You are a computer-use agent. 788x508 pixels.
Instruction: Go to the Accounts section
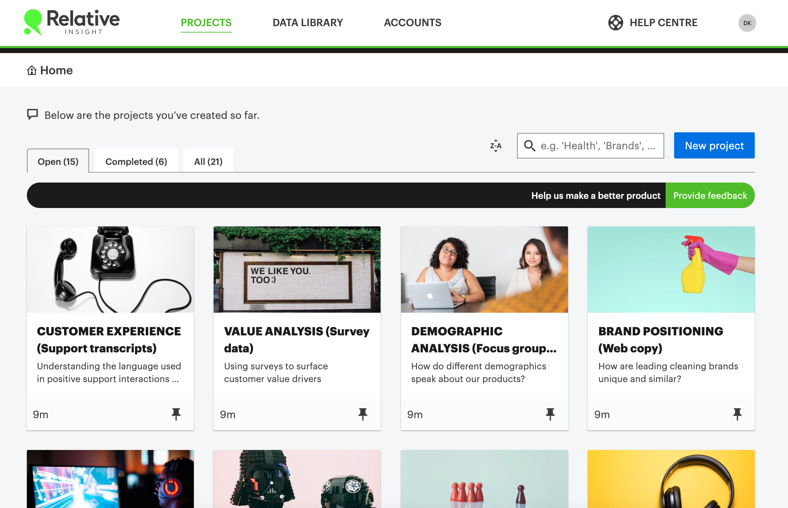tap(412, 23)
